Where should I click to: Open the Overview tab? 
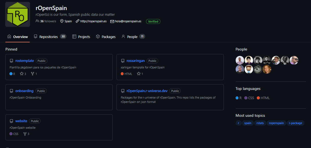coord(18,37)
